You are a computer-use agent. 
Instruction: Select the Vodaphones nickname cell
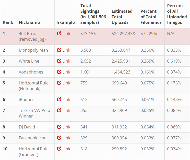coord(31,72)
